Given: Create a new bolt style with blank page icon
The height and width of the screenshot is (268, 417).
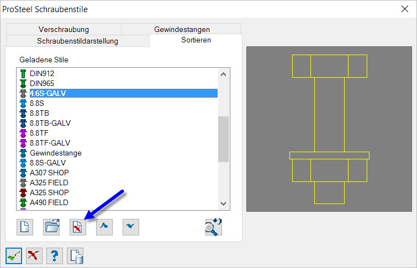Looking at the screenshot, I should tap(25, 227).
